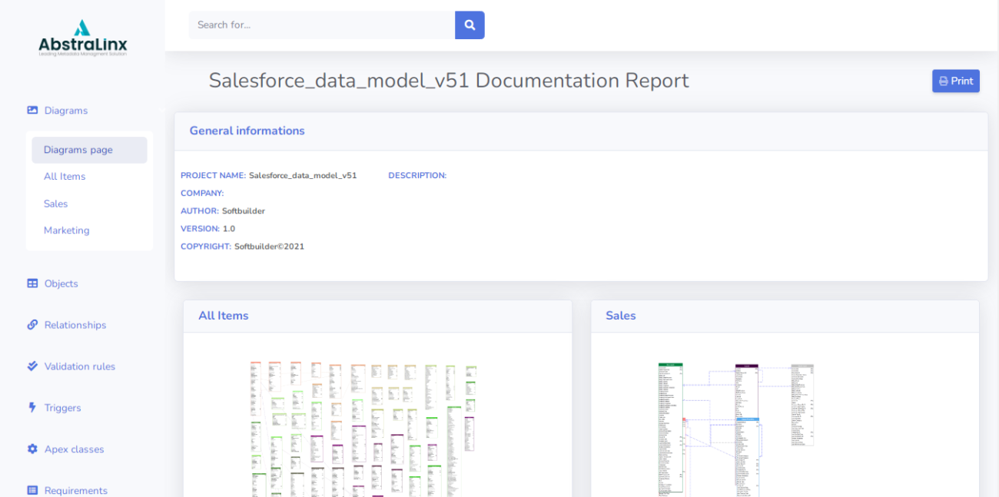Select the All Items sidebar entry
This screenshot has height=497, width=999.
coord(65,176)
